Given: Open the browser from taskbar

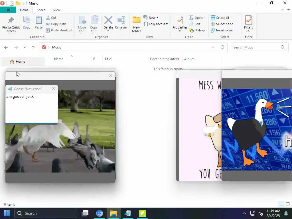Looking at the screenshot, I should pyautogui.click(x=100, y=213).
